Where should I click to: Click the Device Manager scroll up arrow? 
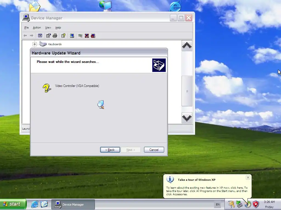(187, 46)
